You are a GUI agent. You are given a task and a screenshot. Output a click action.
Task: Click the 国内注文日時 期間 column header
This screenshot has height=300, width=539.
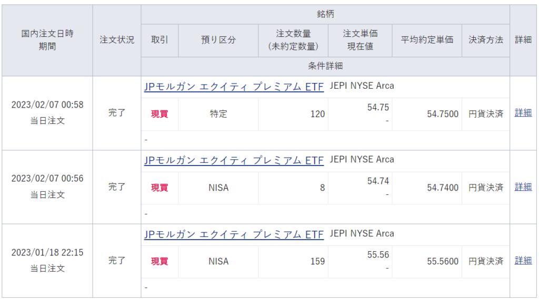click(x=47, y=40)
